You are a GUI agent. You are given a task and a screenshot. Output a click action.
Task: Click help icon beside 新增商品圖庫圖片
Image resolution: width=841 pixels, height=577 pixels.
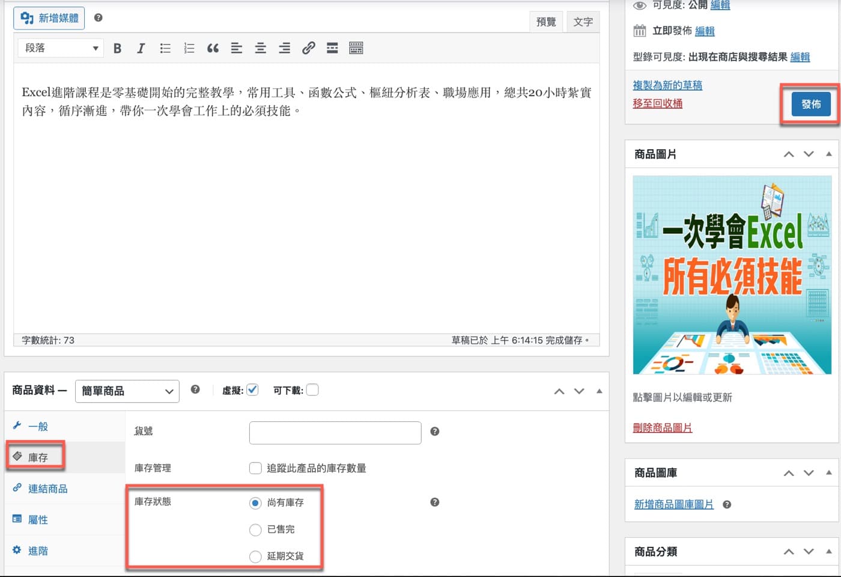(x=727, y=504)
